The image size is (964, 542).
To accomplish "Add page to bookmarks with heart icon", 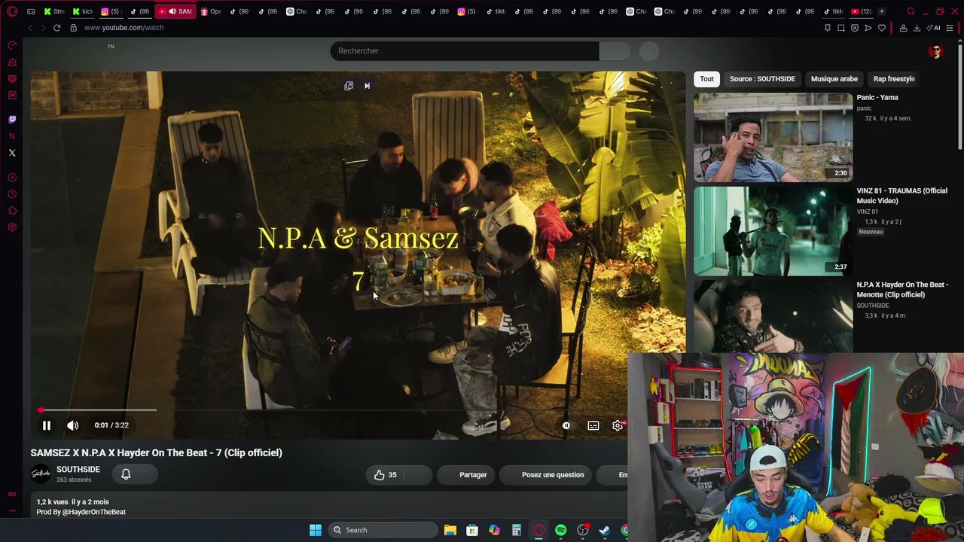I will click(882, 28).
